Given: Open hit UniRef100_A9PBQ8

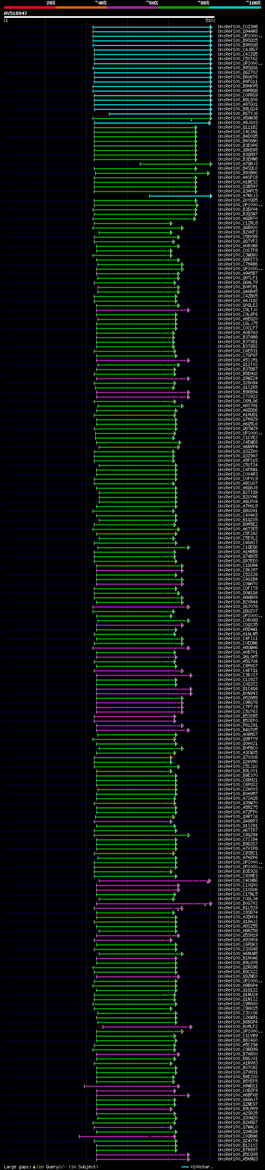Looking at the screenshot, I should [x=238, y=91].
